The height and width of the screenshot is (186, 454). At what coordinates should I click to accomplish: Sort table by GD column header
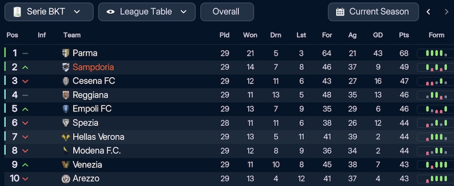(378, 35)
